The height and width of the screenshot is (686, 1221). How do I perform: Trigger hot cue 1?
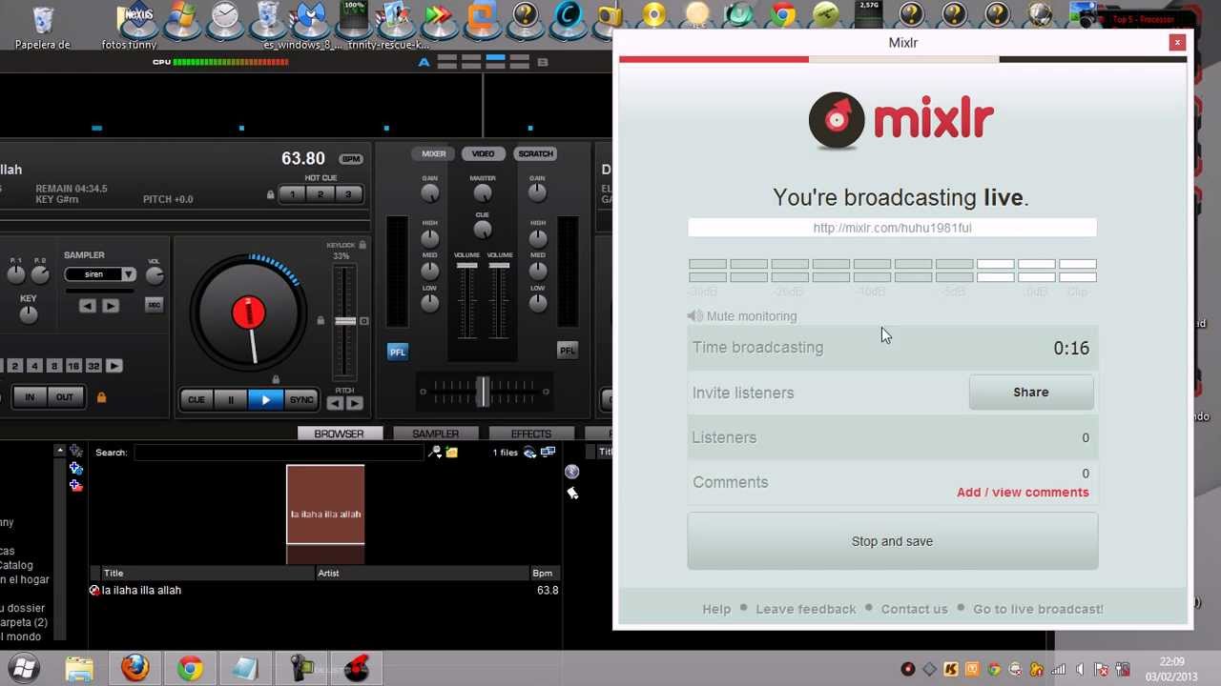click(x=293, y=194)
